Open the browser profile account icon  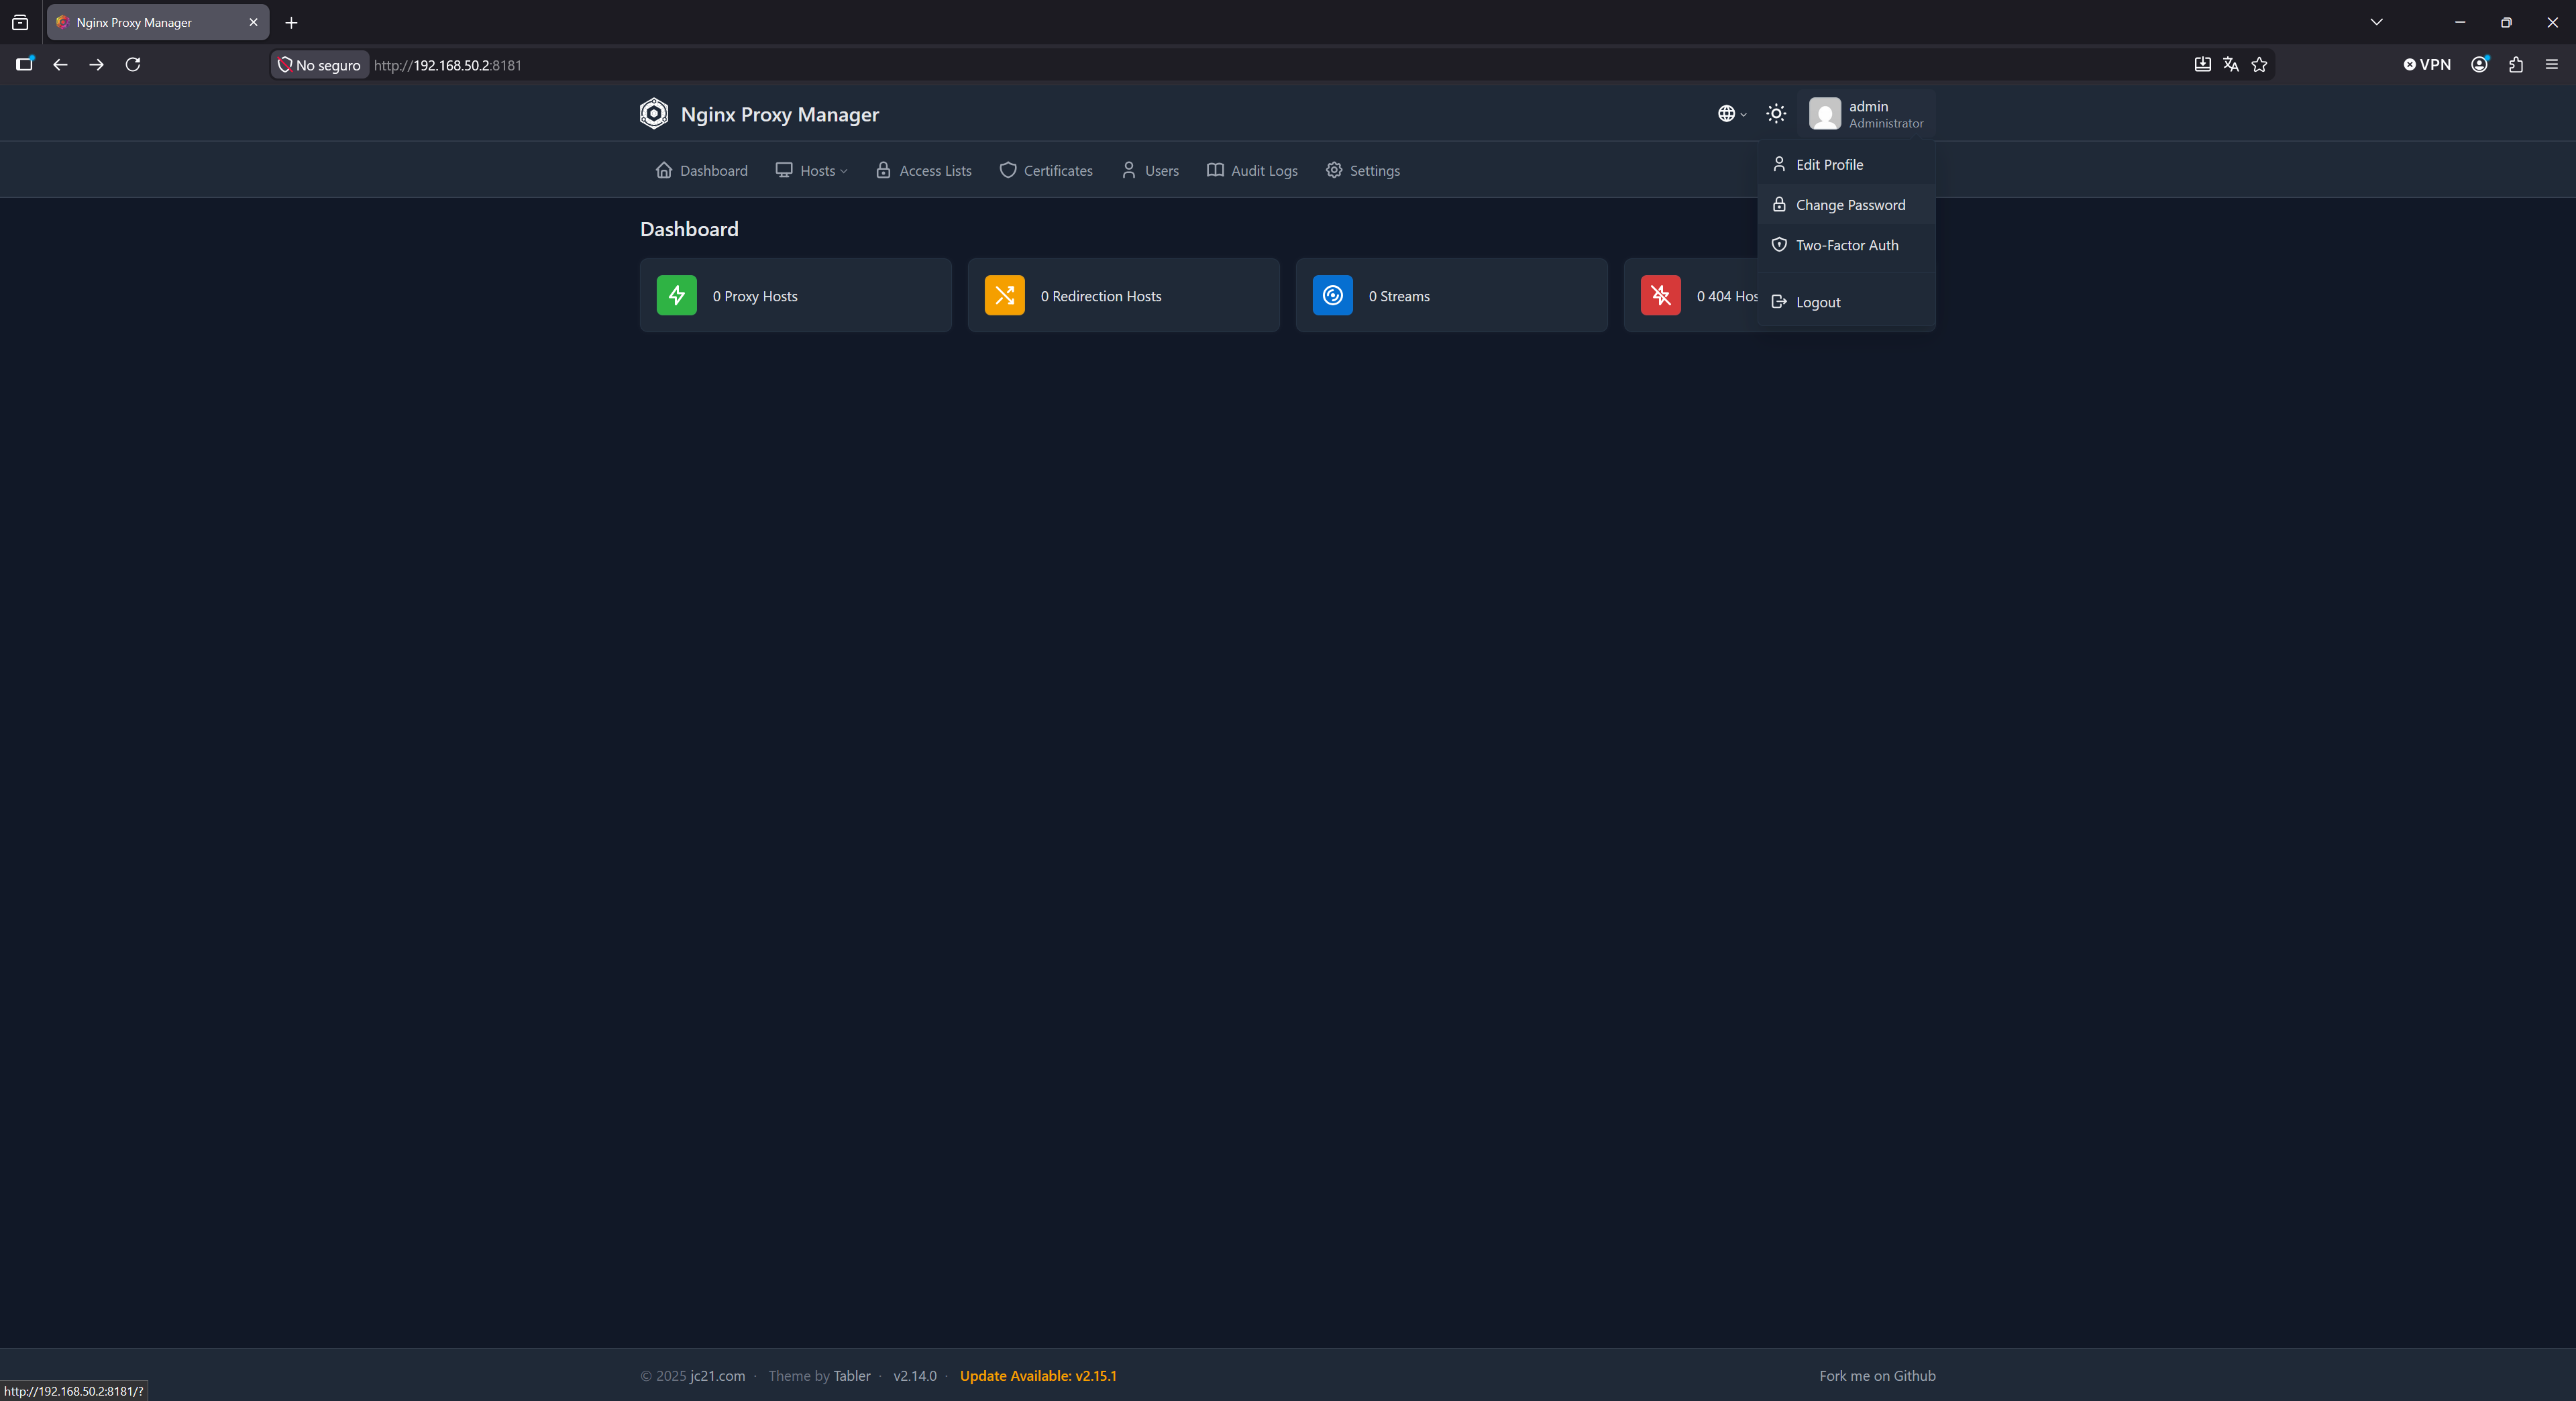point(2479,65)
